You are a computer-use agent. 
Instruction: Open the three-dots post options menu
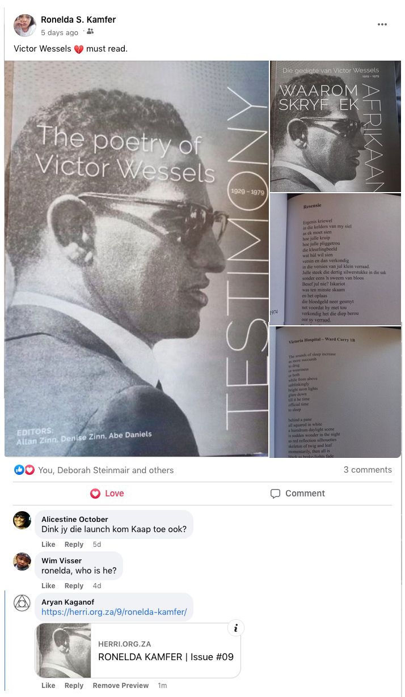pyautogui.click(x=382, y=24)
